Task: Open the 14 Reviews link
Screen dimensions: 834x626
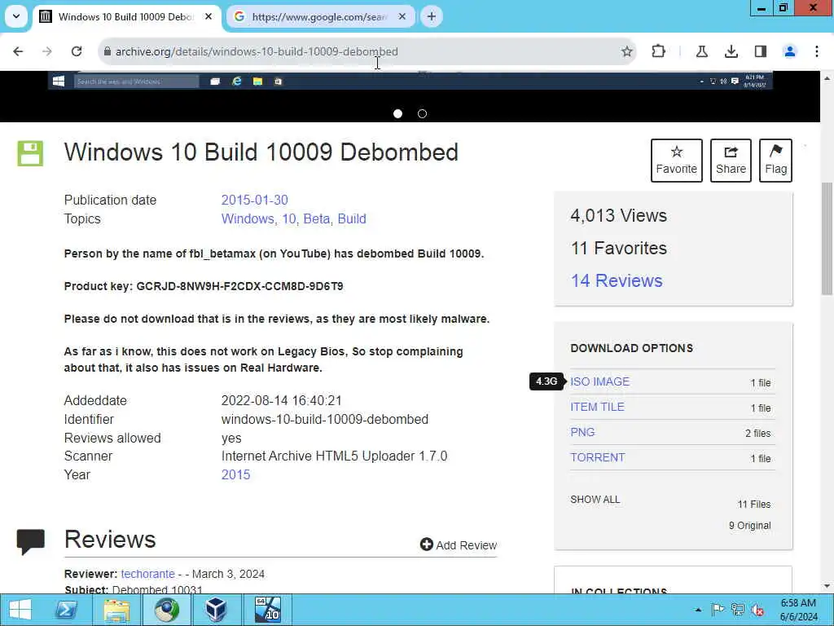Action: click(x=617, y=280)
